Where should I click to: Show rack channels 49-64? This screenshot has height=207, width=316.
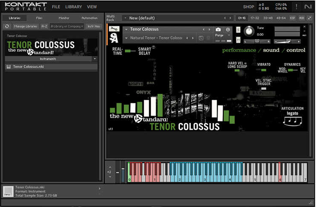click(x=281, y=18)
